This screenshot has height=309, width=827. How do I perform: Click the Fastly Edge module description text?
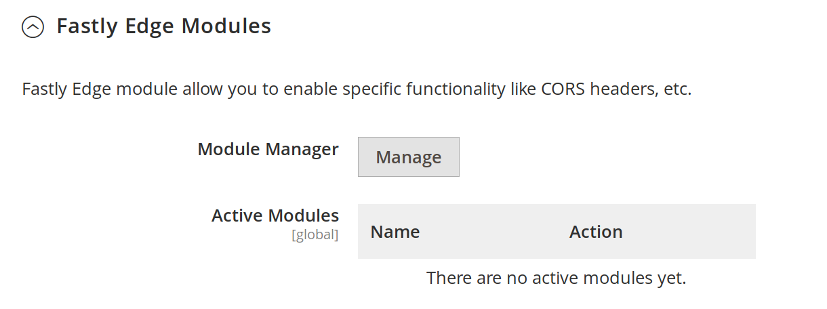click(356, 89)
